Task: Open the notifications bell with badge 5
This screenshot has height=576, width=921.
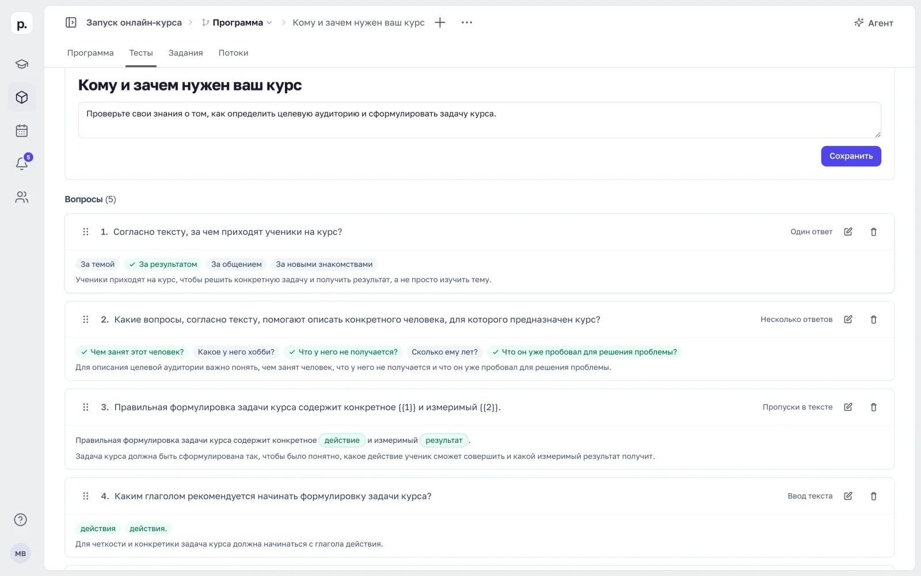Action: 22,164
